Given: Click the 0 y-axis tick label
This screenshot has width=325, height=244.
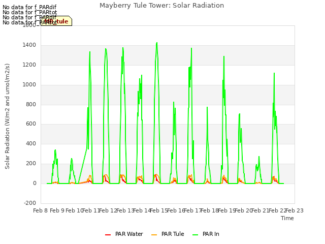Looking at the screenshot, I should (x=35, y=184).
